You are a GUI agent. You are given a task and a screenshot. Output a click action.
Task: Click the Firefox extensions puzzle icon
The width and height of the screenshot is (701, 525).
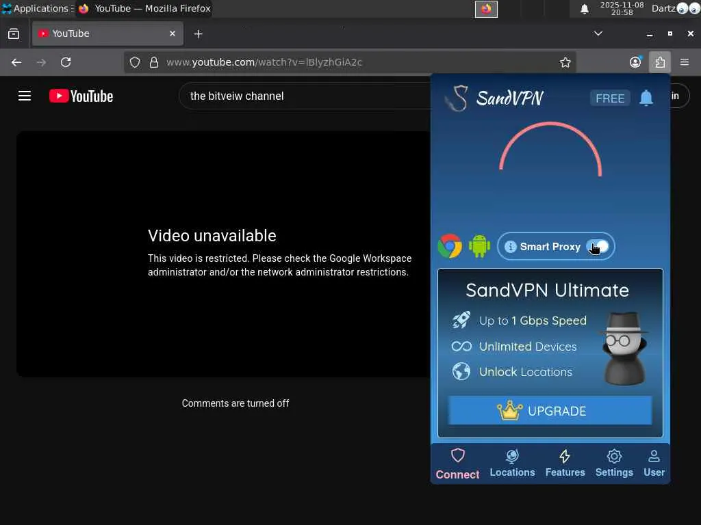pyautogui.click(x=660, y=62)
